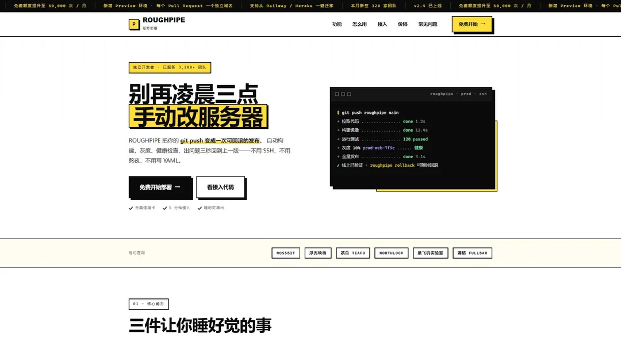Viewport: 621px width, 349px height.
Task: Click the FULLBAR customer badge
Action: 473,253
